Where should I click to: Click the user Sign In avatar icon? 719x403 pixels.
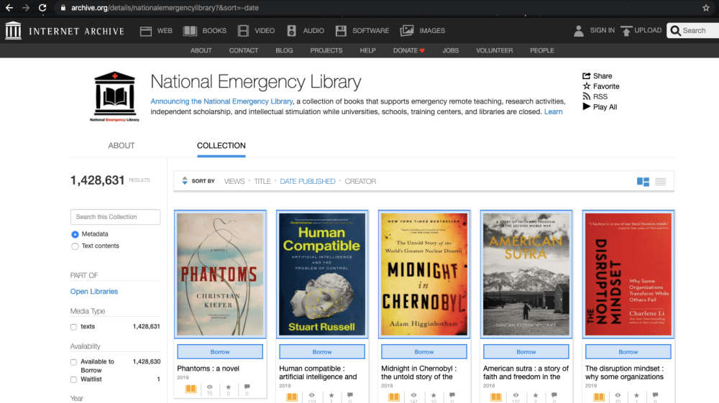click(x=579, y=31)
